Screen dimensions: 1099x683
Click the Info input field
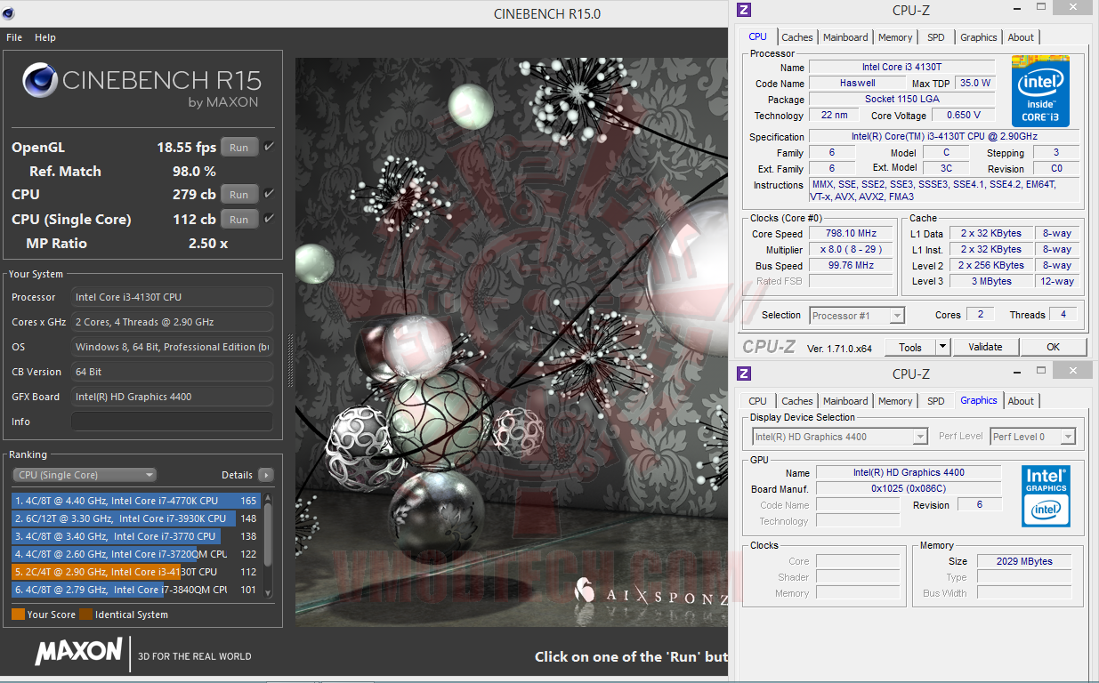coord(172,422)
